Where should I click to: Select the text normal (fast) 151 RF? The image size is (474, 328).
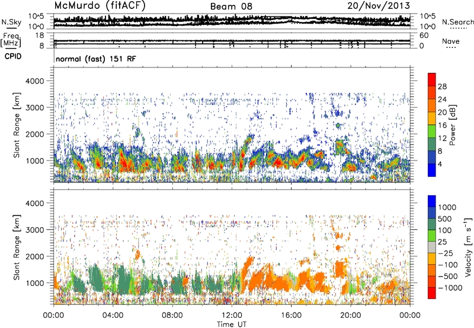(x=96, y=59)
